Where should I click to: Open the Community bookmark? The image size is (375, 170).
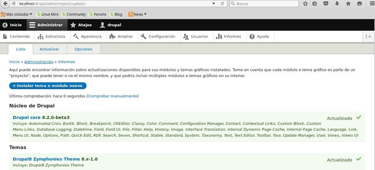tap(74, 14)
